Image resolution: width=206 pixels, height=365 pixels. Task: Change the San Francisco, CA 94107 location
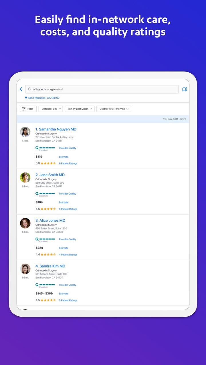pos(43,98)
